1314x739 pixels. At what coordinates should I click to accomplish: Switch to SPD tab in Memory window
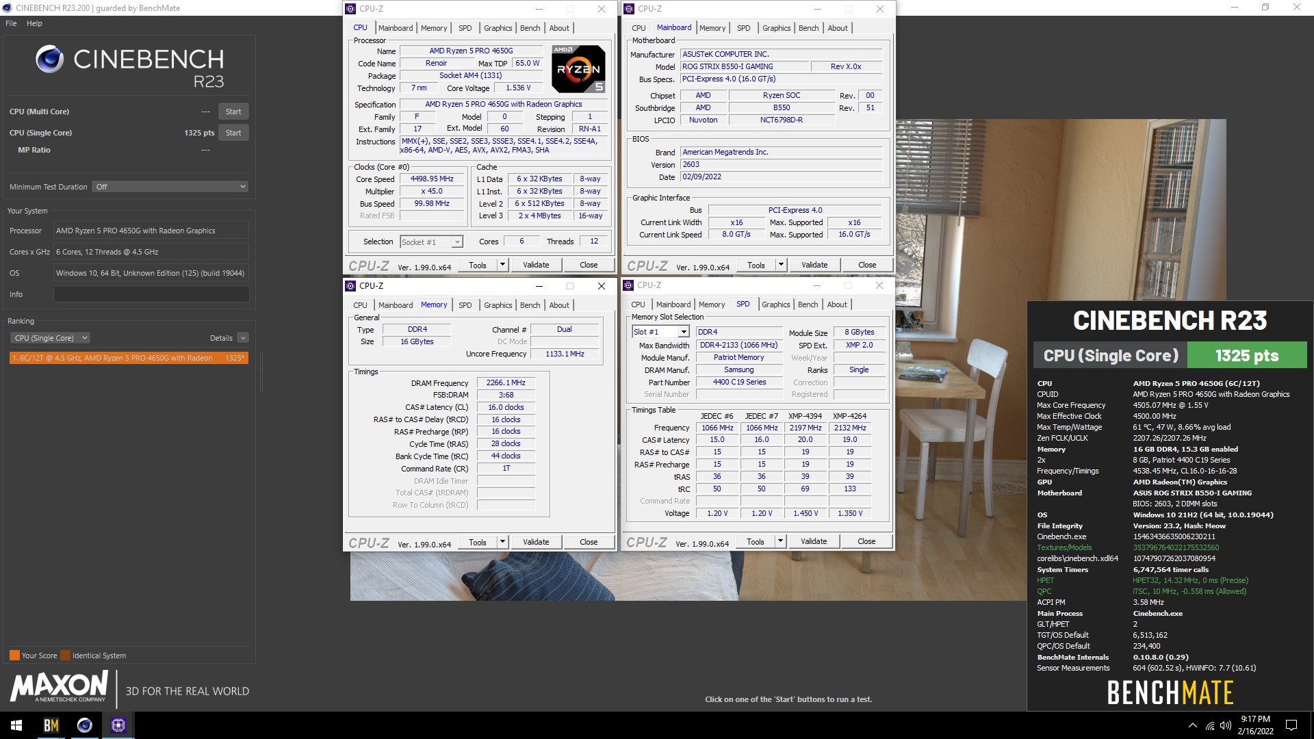465,305
